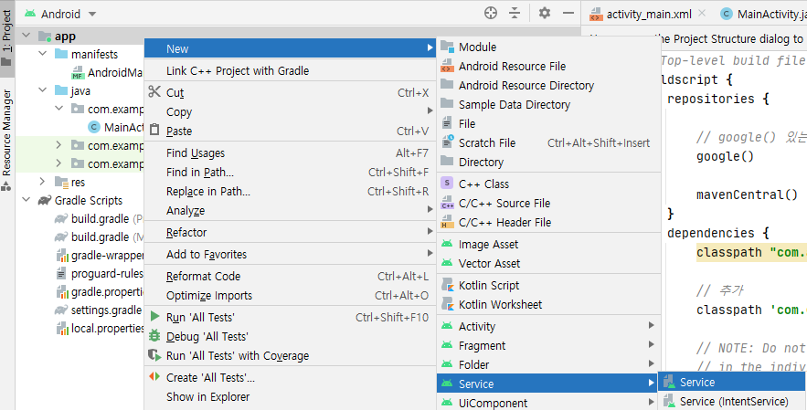
Task: Select the AndroidManifest file in tree
Action: coord(108,72)
